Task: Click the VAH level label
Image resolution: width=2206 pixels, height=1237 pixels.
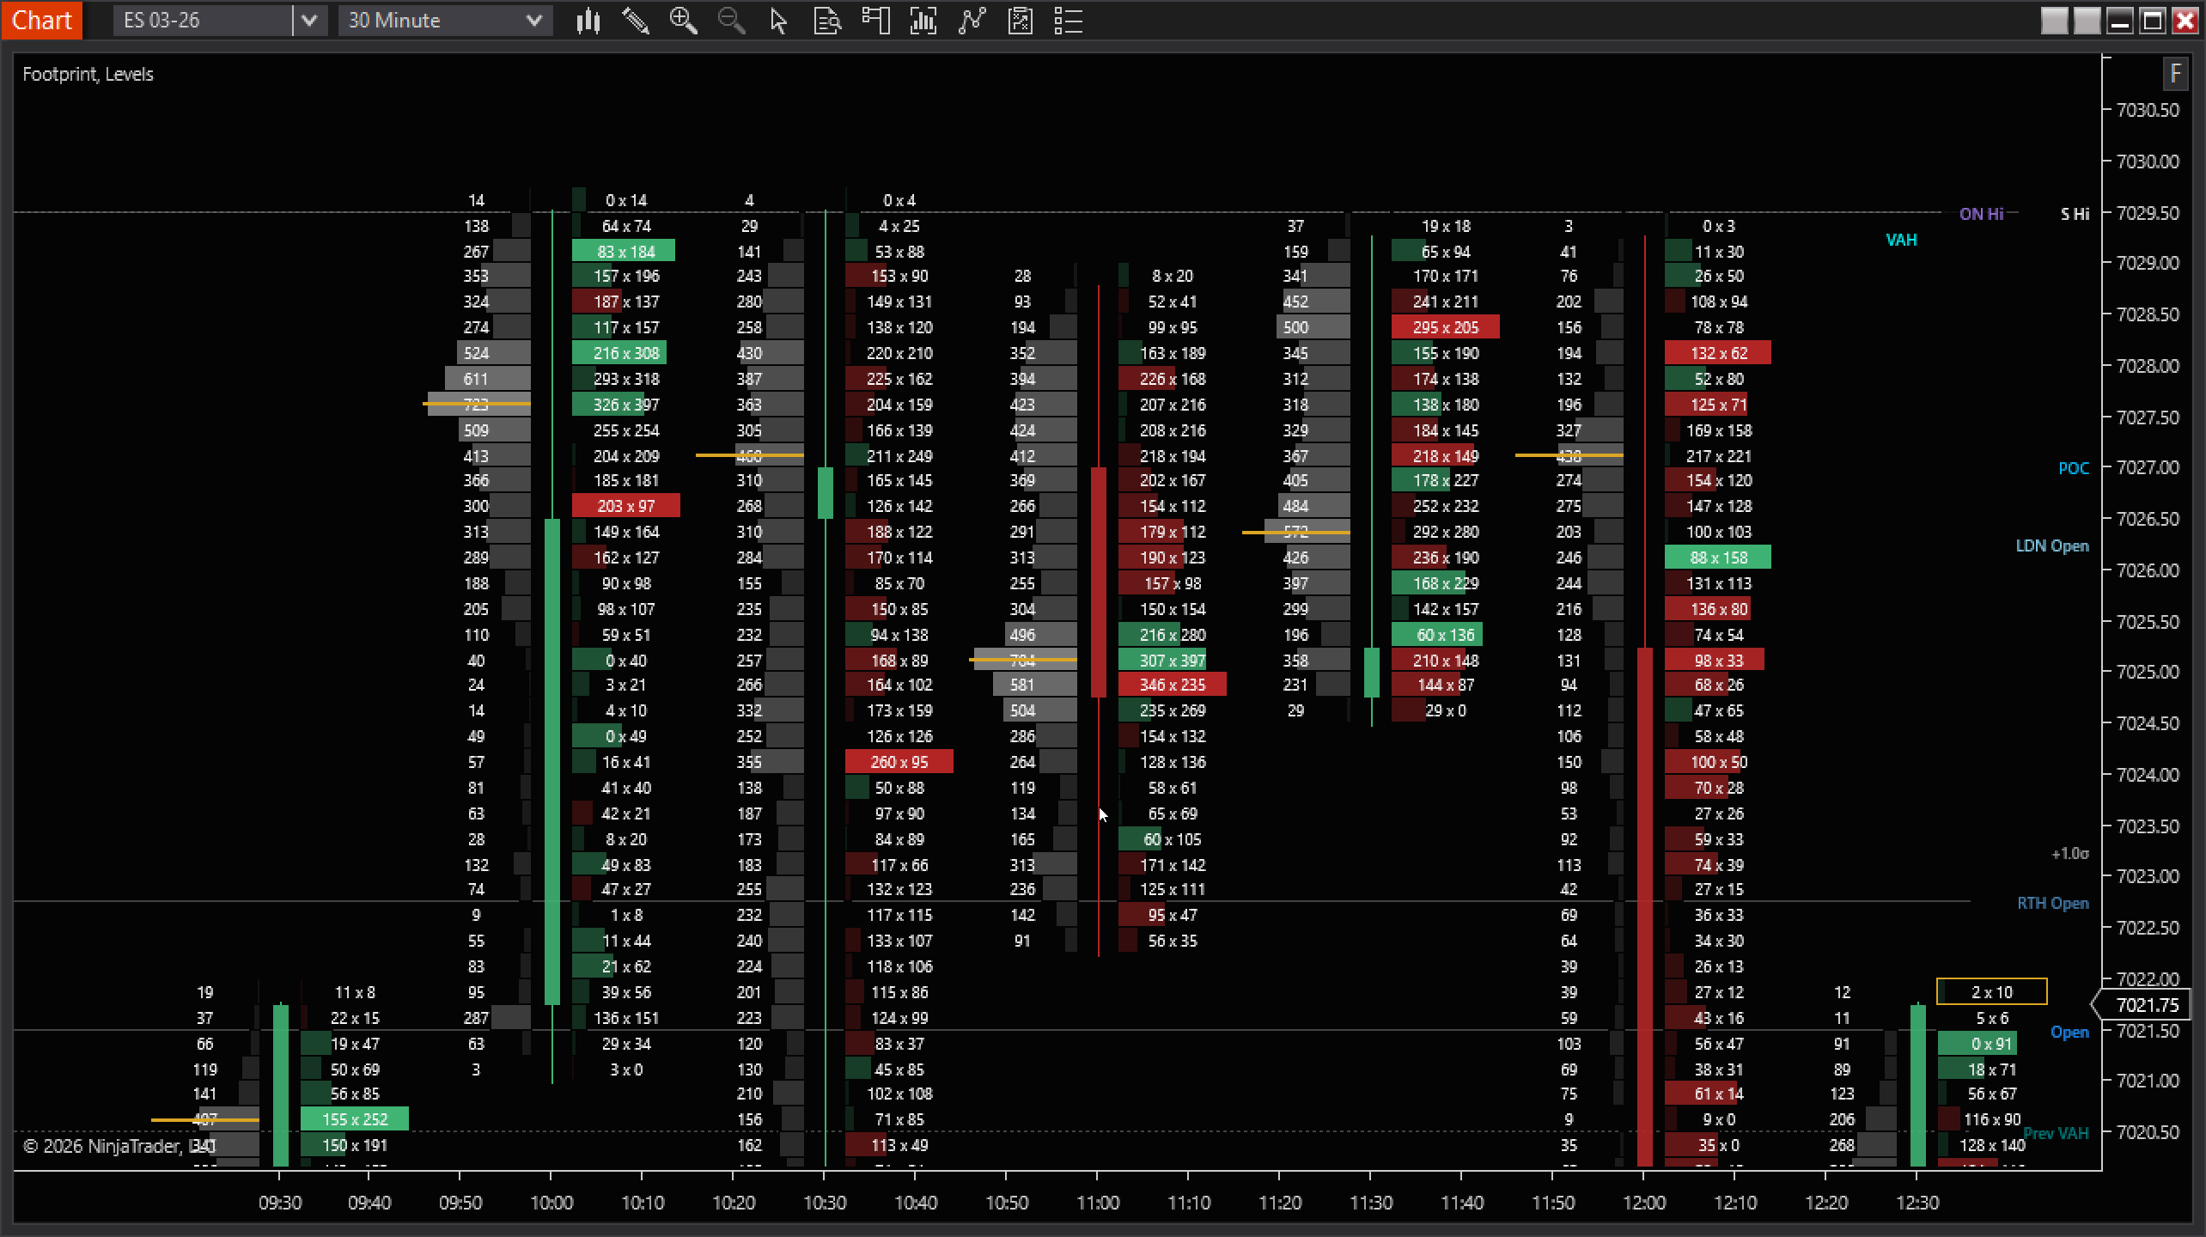Action: pos(1901,240)
